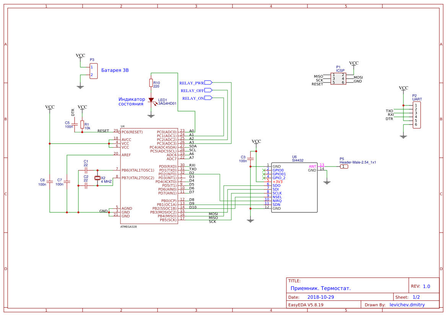Select the C3 100n capacitor symbol
This screenshot has width=447, height=316.
250,159
